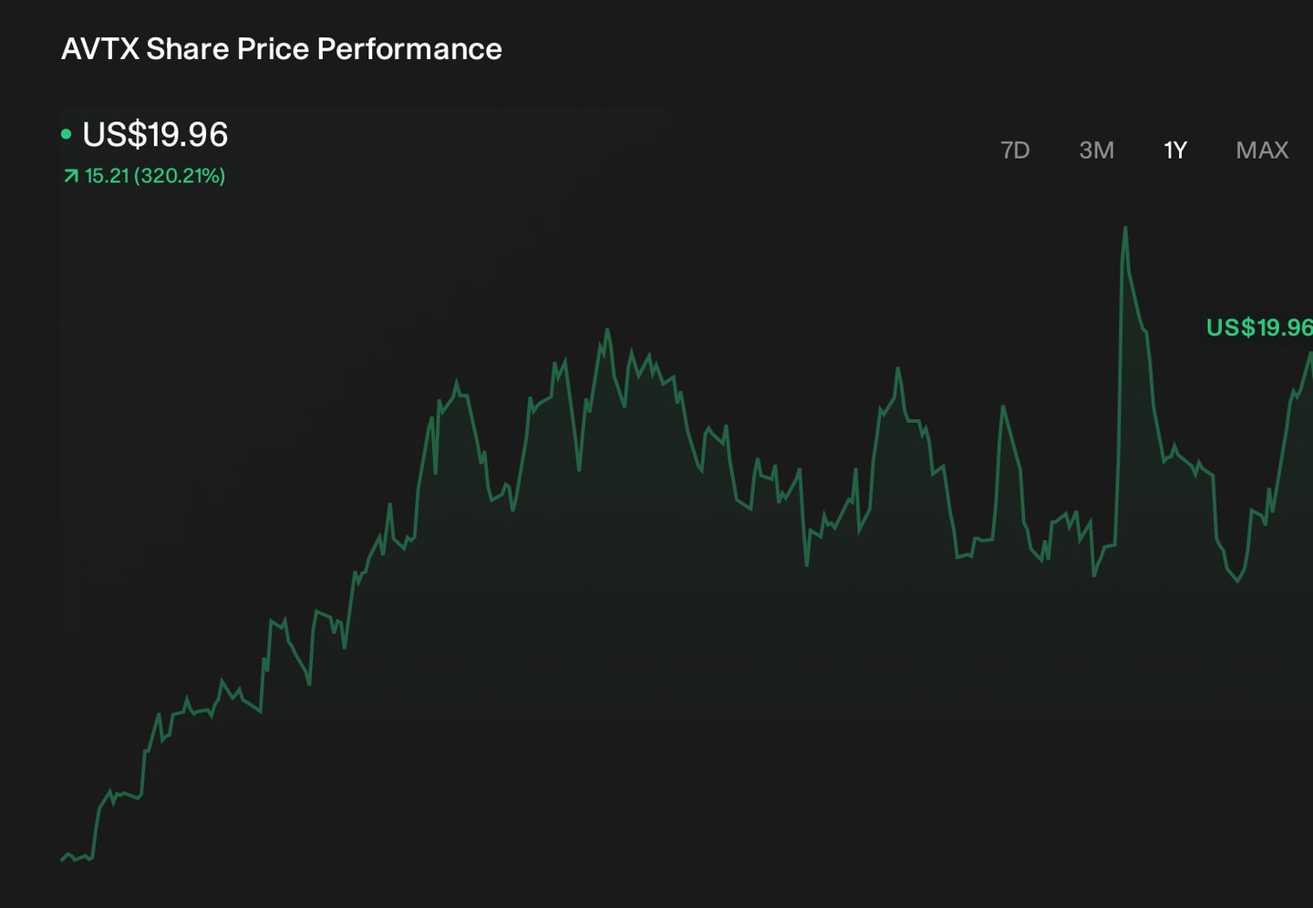Screen dimensions: 1313x908
Task: Click the smaller peak just before the tall spike
Action: (1003, 407)
